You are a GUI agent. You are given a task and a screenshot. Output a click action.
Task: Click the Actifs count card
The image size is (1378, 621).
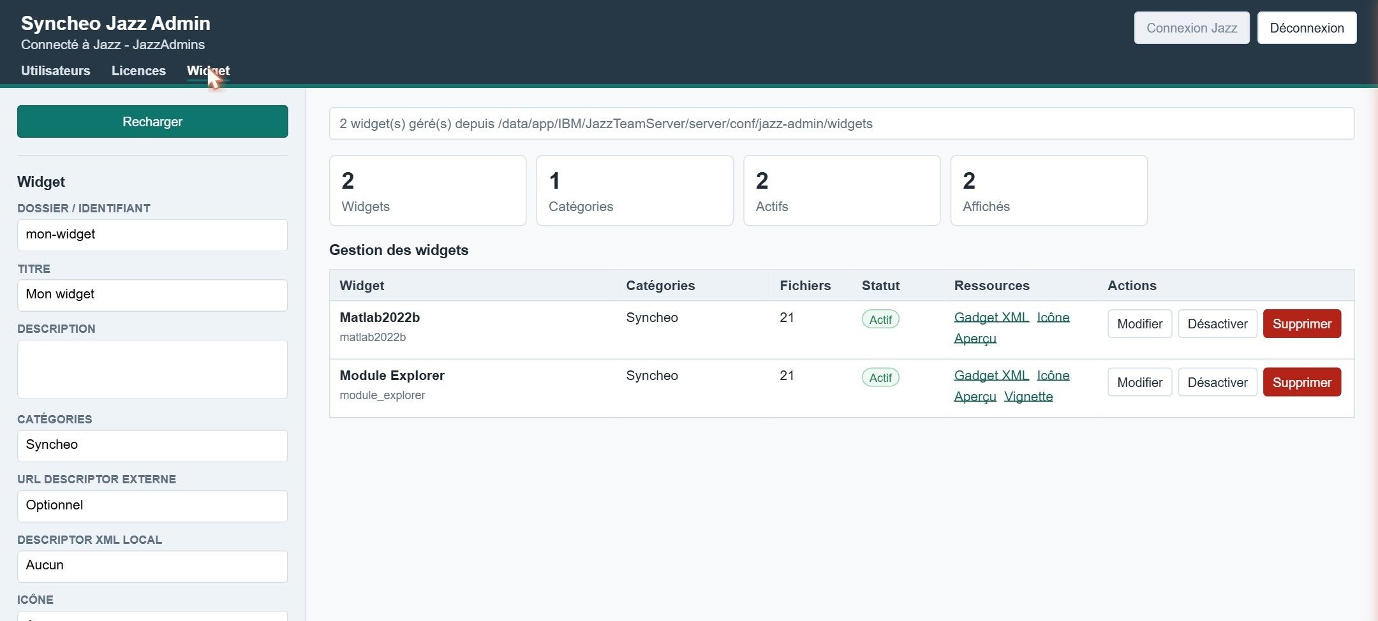pyautogui.click(x=841, y=191)
